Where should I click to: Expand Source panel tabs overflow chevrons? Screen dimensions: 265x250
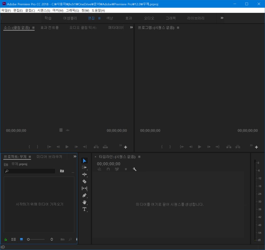[x=131, y=27]
